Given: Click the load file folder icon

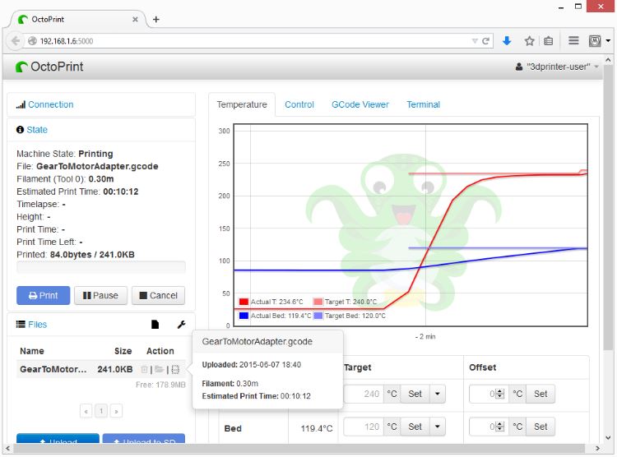Looking at the screenshot, I should 160,370.
